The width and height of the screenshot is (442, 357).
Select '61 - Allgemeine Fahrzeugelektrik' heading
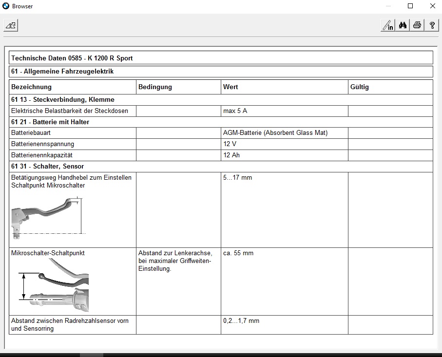[x=62, y=71]
